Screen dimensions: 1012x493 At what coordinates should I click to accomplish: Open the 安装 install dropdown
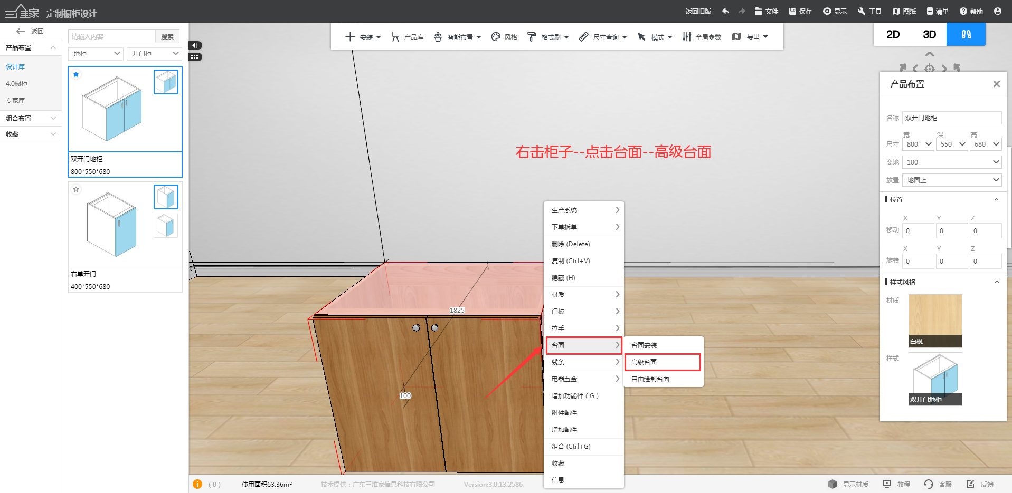363,37
